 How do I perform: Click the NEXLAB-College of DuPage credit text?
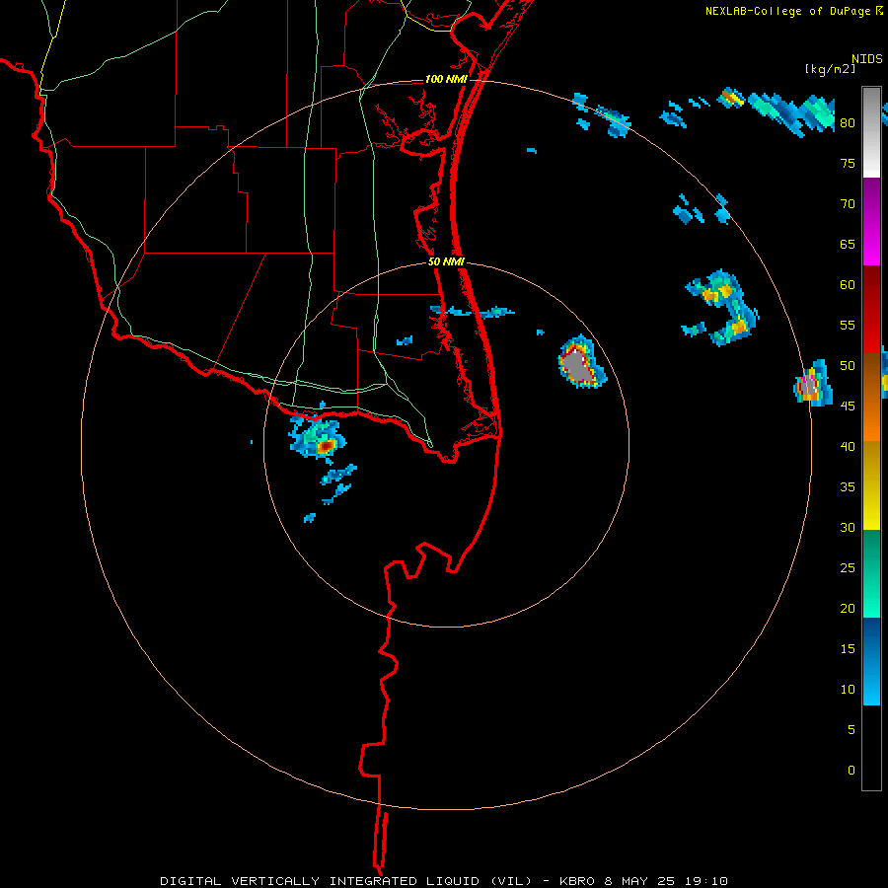pyautogui.click(x=787, y=11)
